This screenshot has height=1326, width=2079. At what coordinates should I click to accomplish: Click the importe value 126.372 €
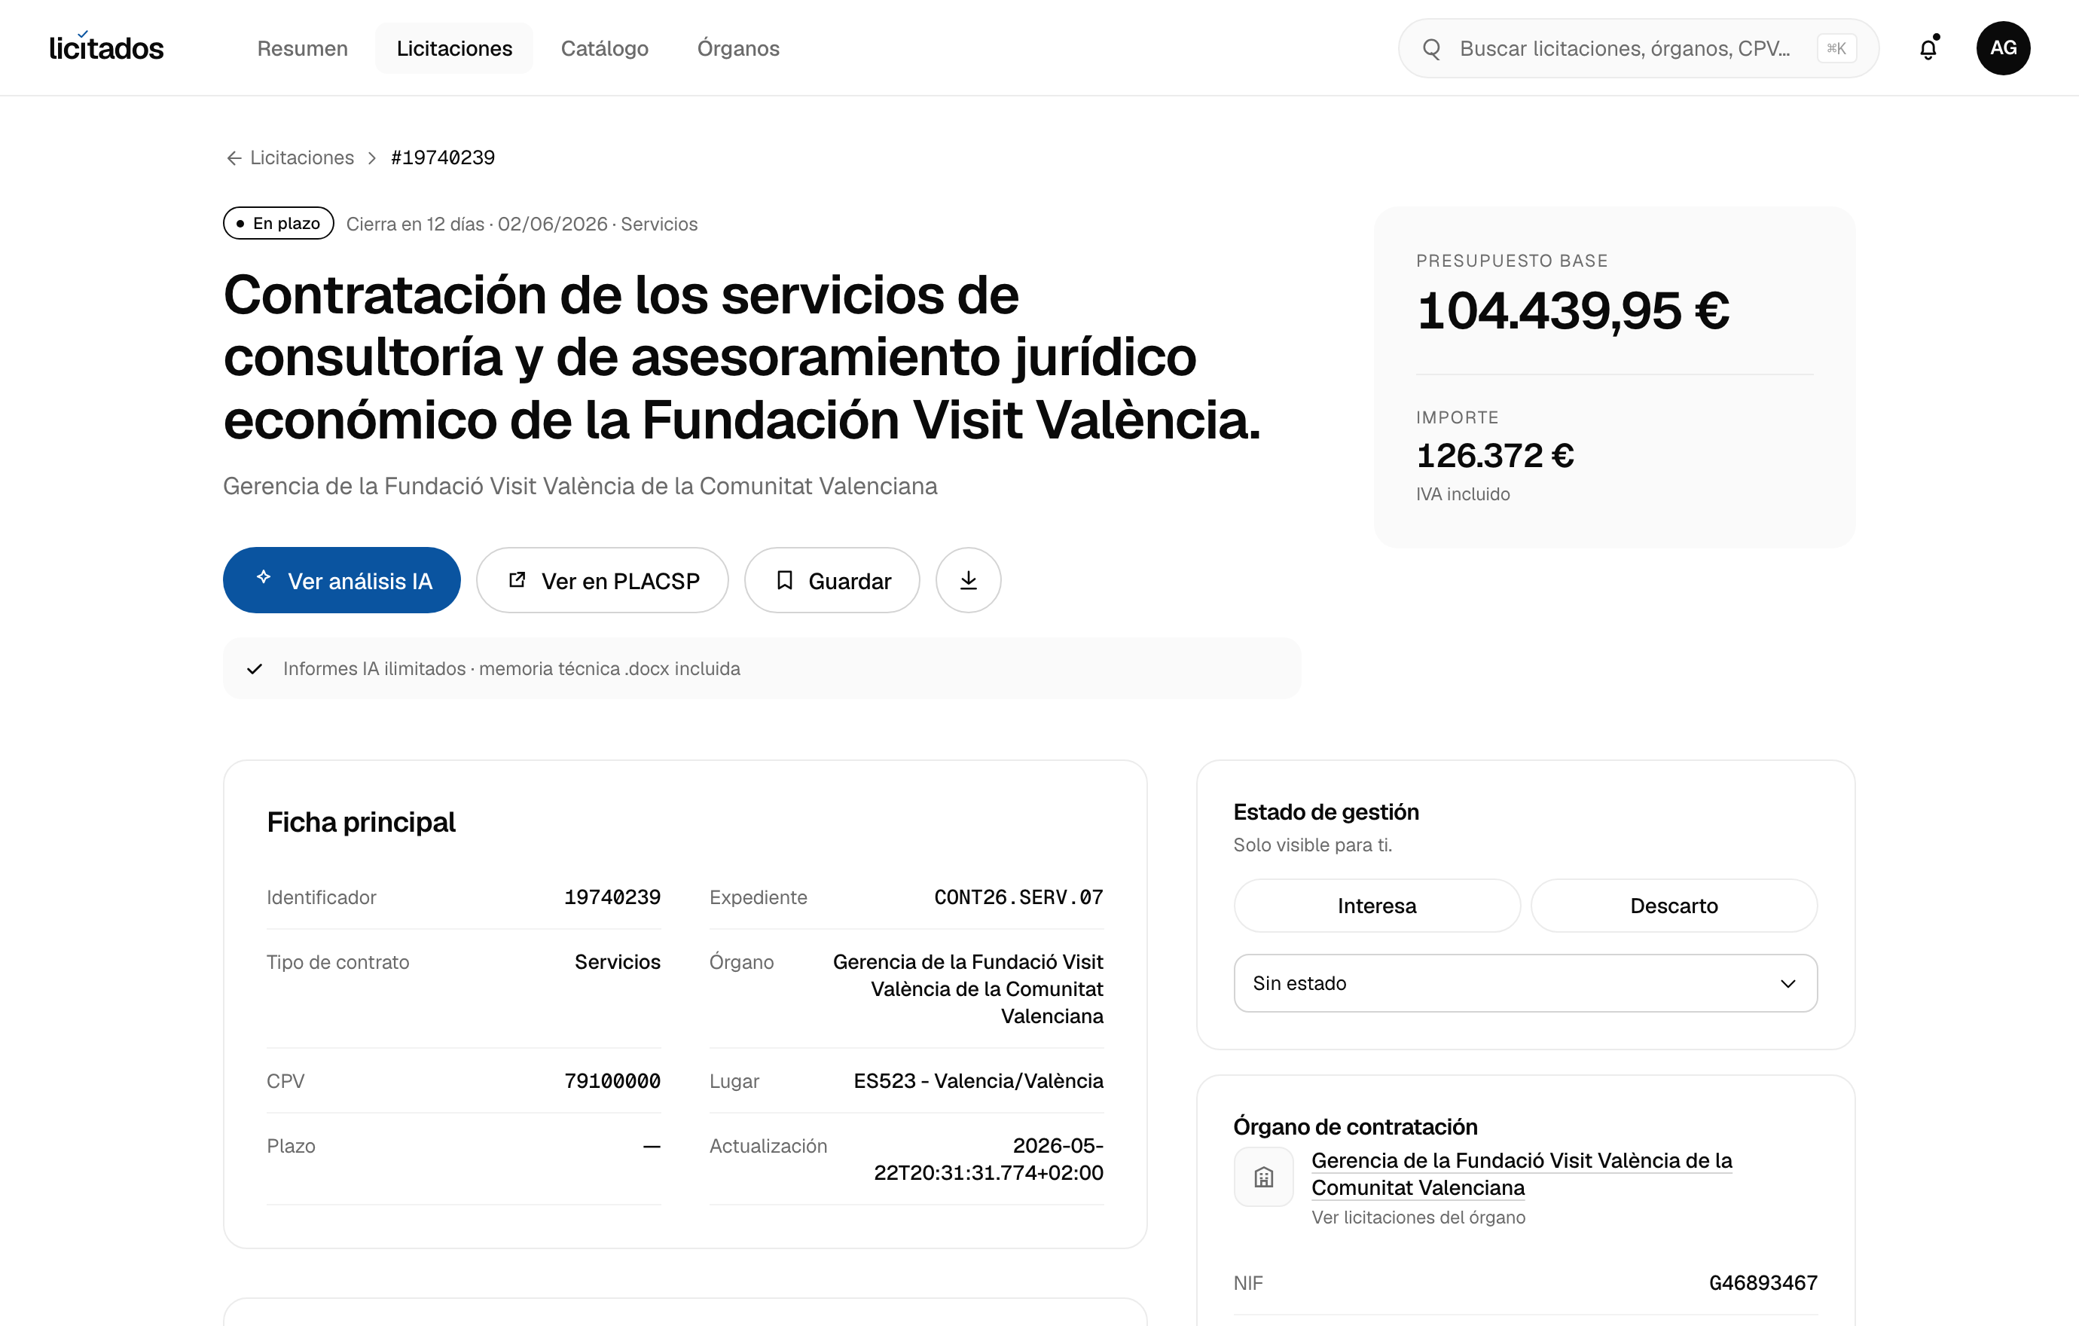[x=1494, y=455]
